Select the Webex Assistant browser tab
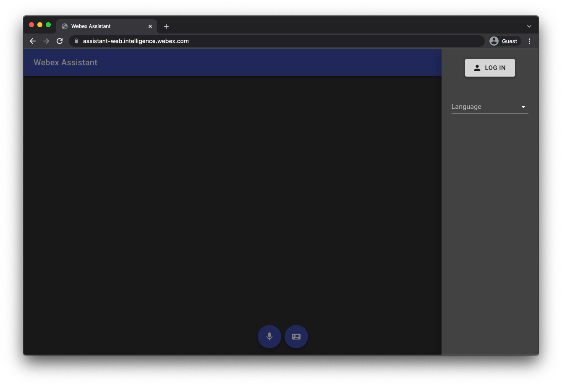Screen dimensions: 562x386 [107, 26]
